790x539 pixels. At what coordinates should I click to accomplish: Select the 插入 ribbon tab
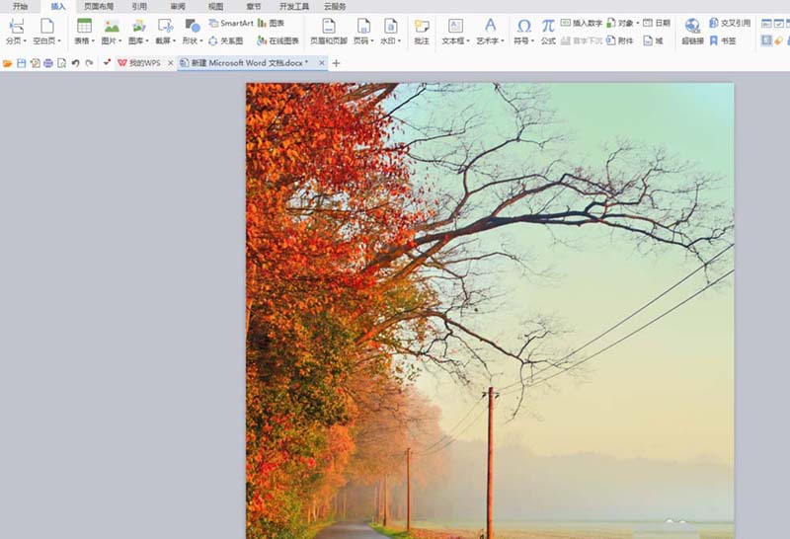pyautogui.click(x=58, y=7)
